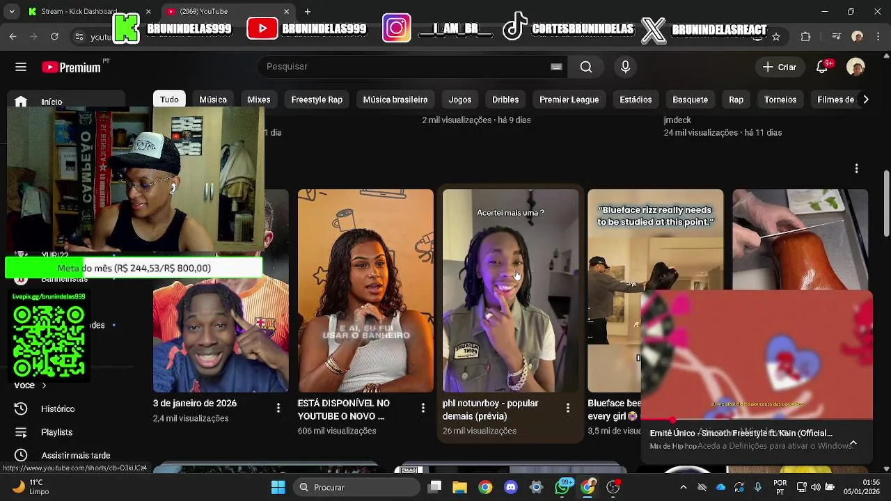Open the 'Blueface rizz' short thumbnail
Viewport: 891px width, 501px height.
655,240
